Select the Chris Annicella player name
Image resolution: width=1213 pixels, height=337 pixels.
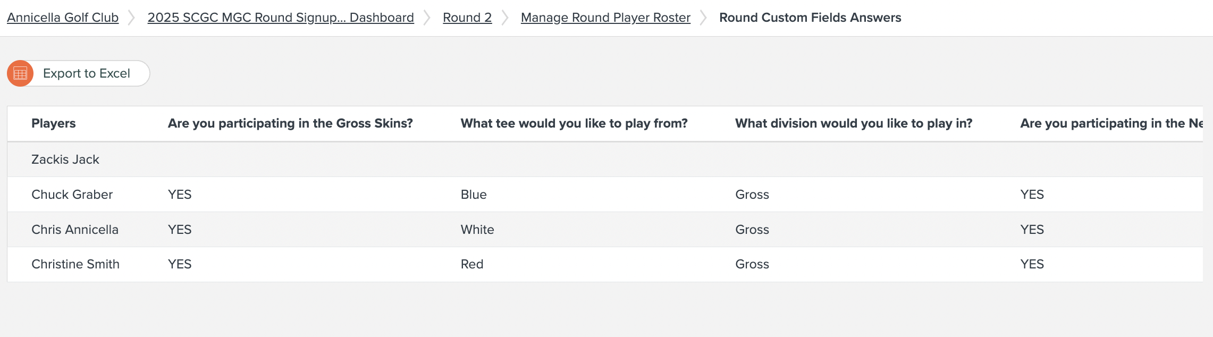tap(74, 230)
